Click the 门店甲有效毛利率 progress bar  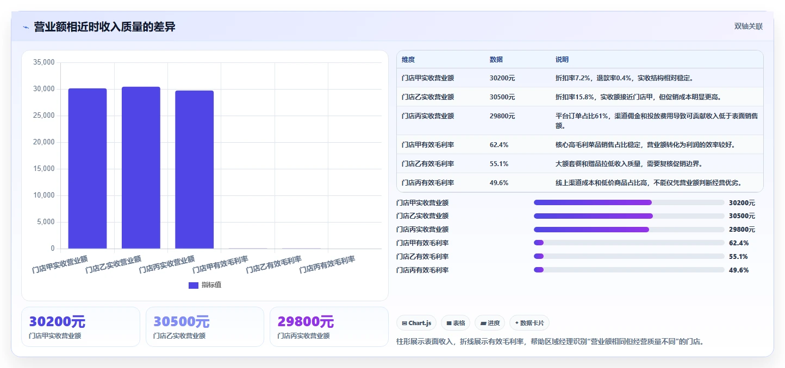point(629,243)
